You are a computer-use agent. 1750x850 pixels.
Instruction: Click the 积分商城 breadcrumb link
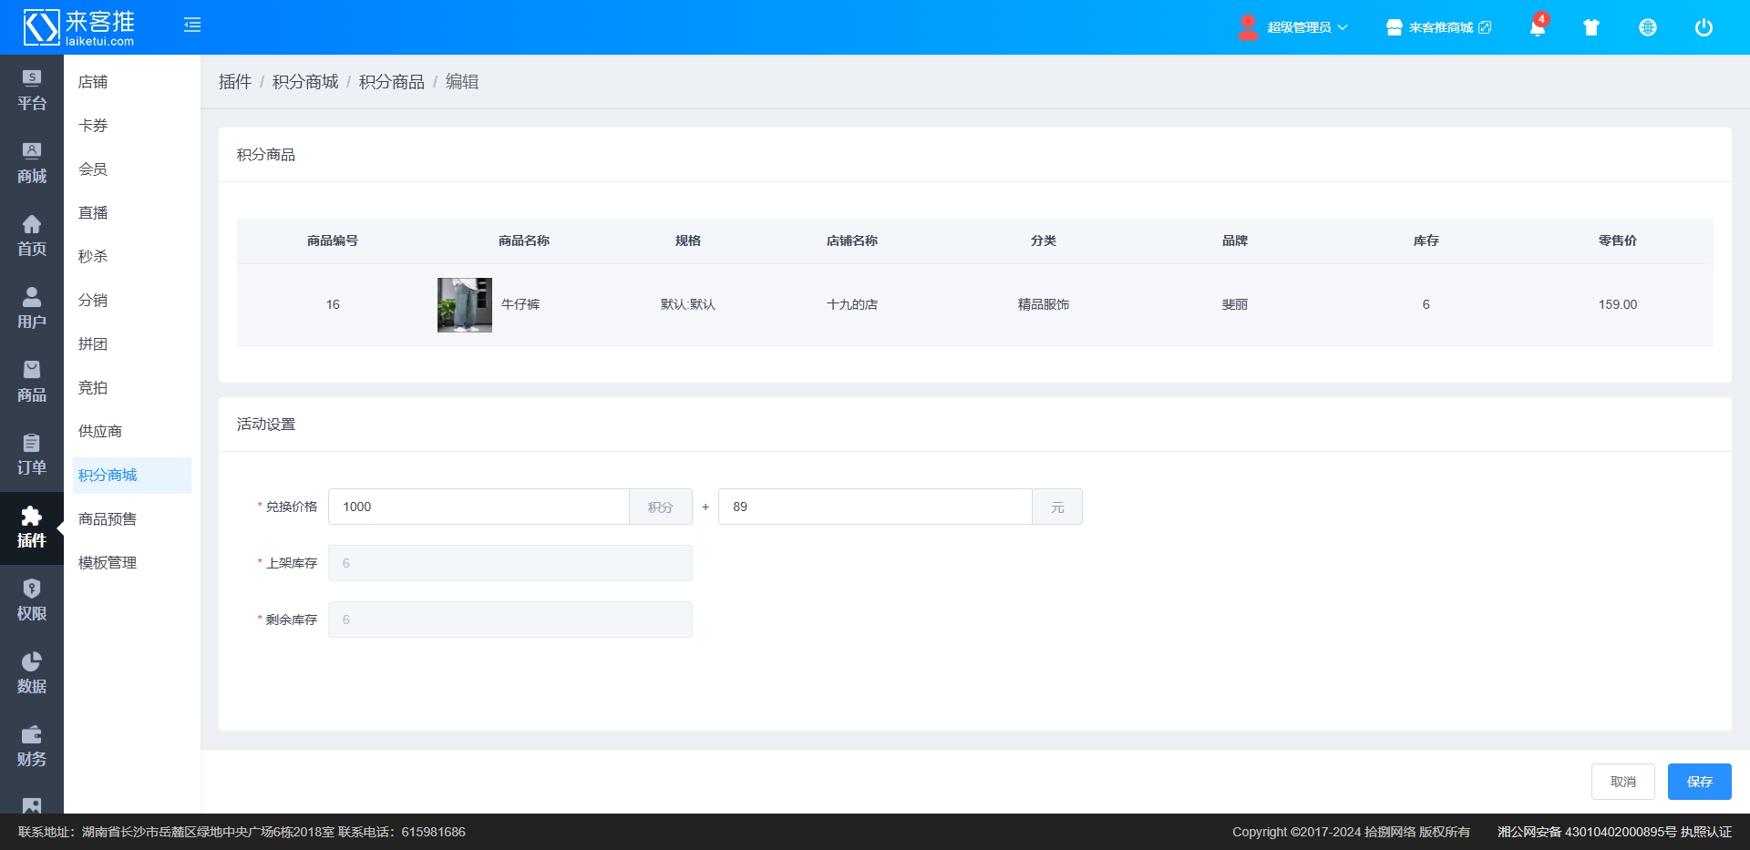305,82
